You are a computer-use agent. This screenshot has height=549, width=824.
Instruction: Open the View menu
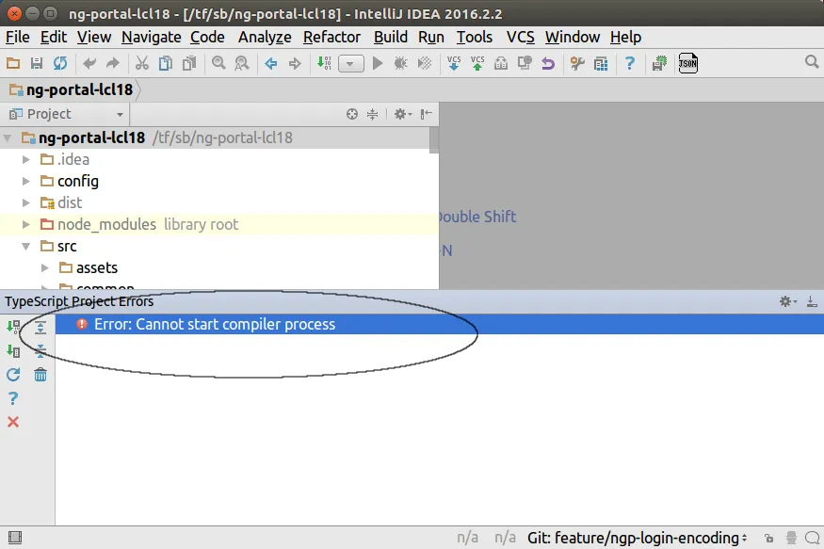coord(94,38)
